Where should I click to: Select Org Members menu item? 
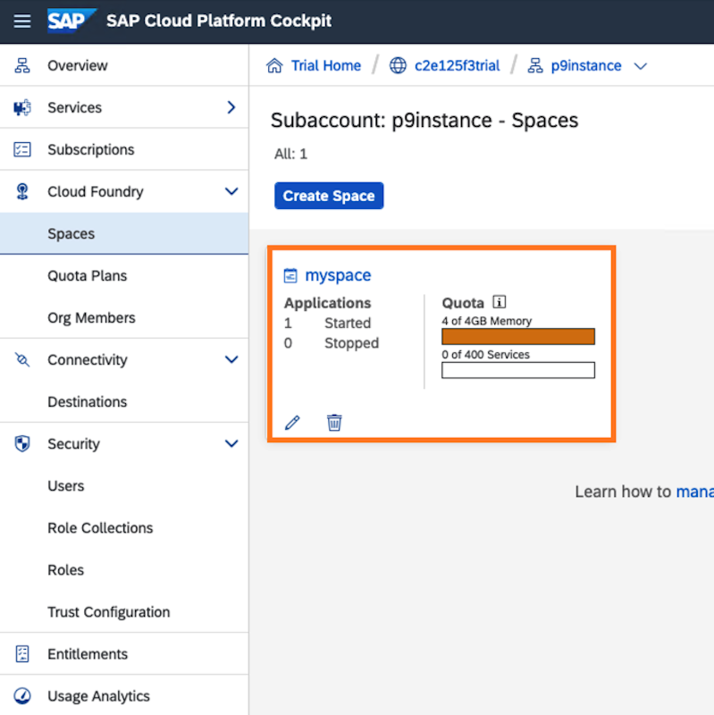[x=91, y=317]
